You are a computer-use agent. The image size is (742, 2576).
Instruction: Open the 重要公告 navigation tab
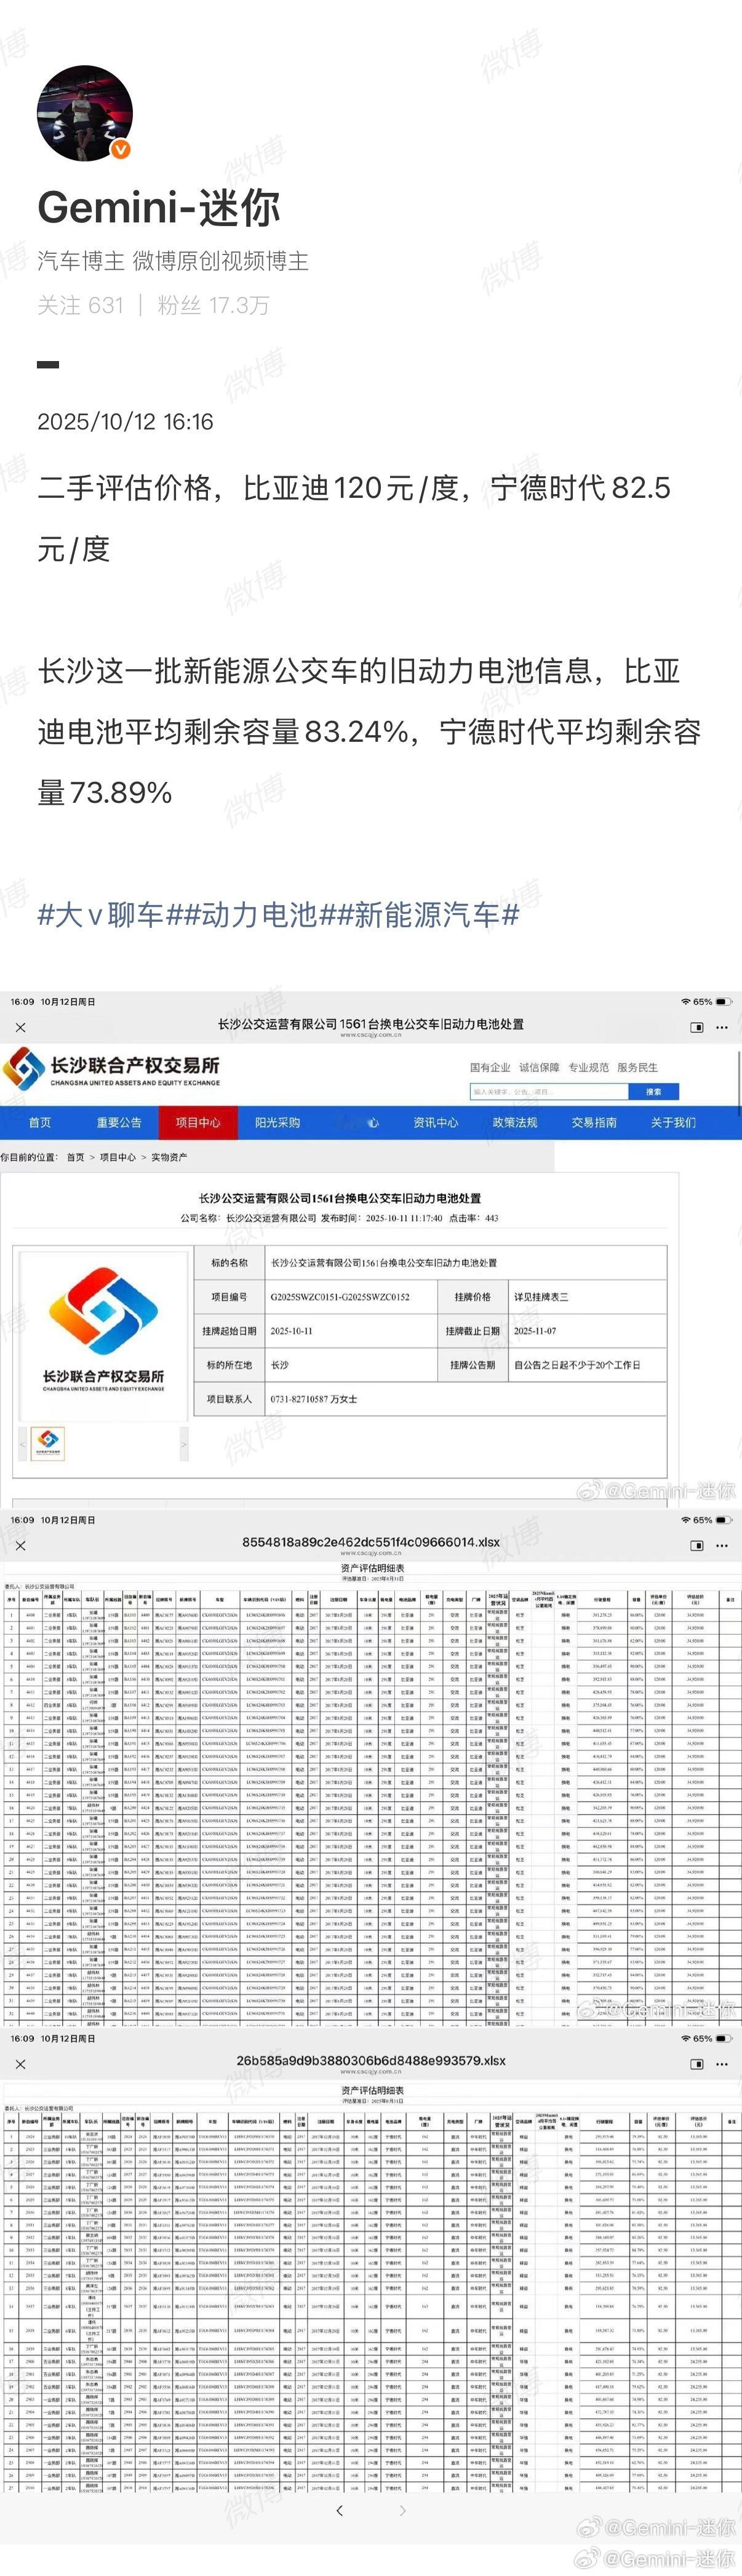point(119,1122)
